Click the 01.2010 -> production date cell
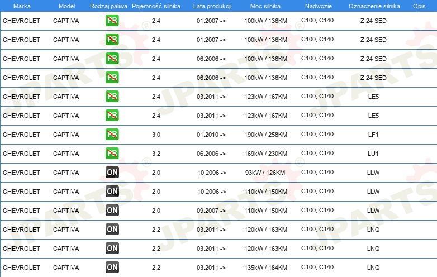The image size is (437, 277). pyautogui.click(x=211, y=135)
